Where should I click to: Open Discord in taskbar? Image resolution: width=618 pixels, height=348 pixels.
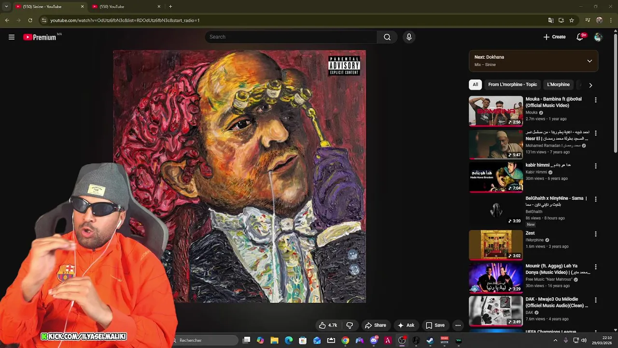pyautogui.click(x=374, y=340)
